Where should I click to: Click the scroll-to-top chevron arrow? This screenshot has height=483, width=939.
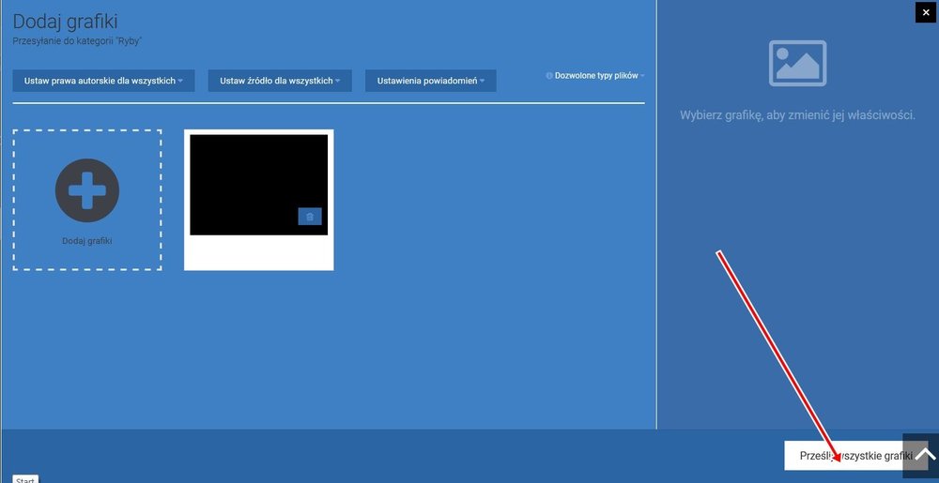(x=926, y=453)
